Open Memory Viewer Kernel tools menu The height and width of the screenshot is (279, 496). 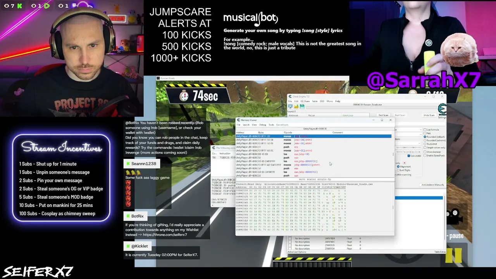coord(282,125)
